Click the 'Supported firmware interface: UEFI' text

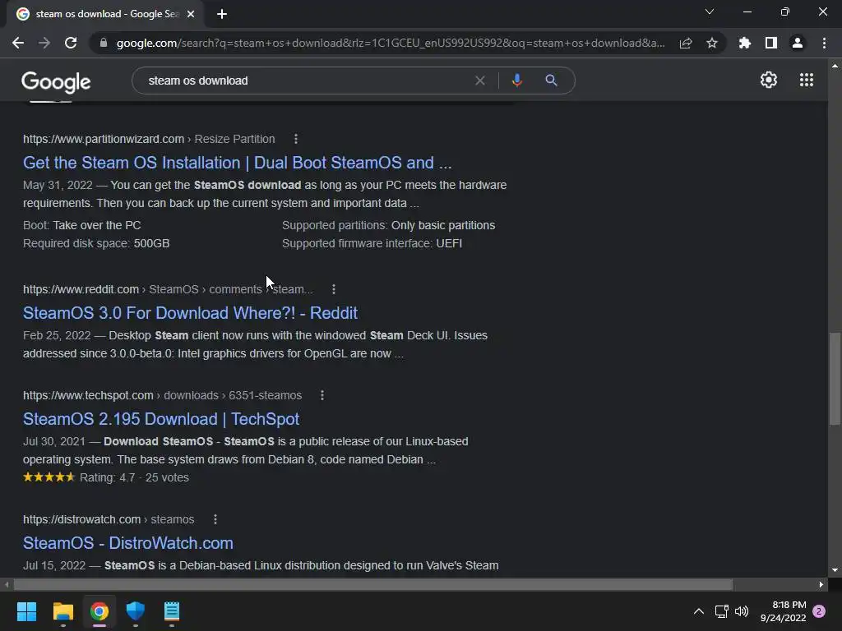(372, 243)
